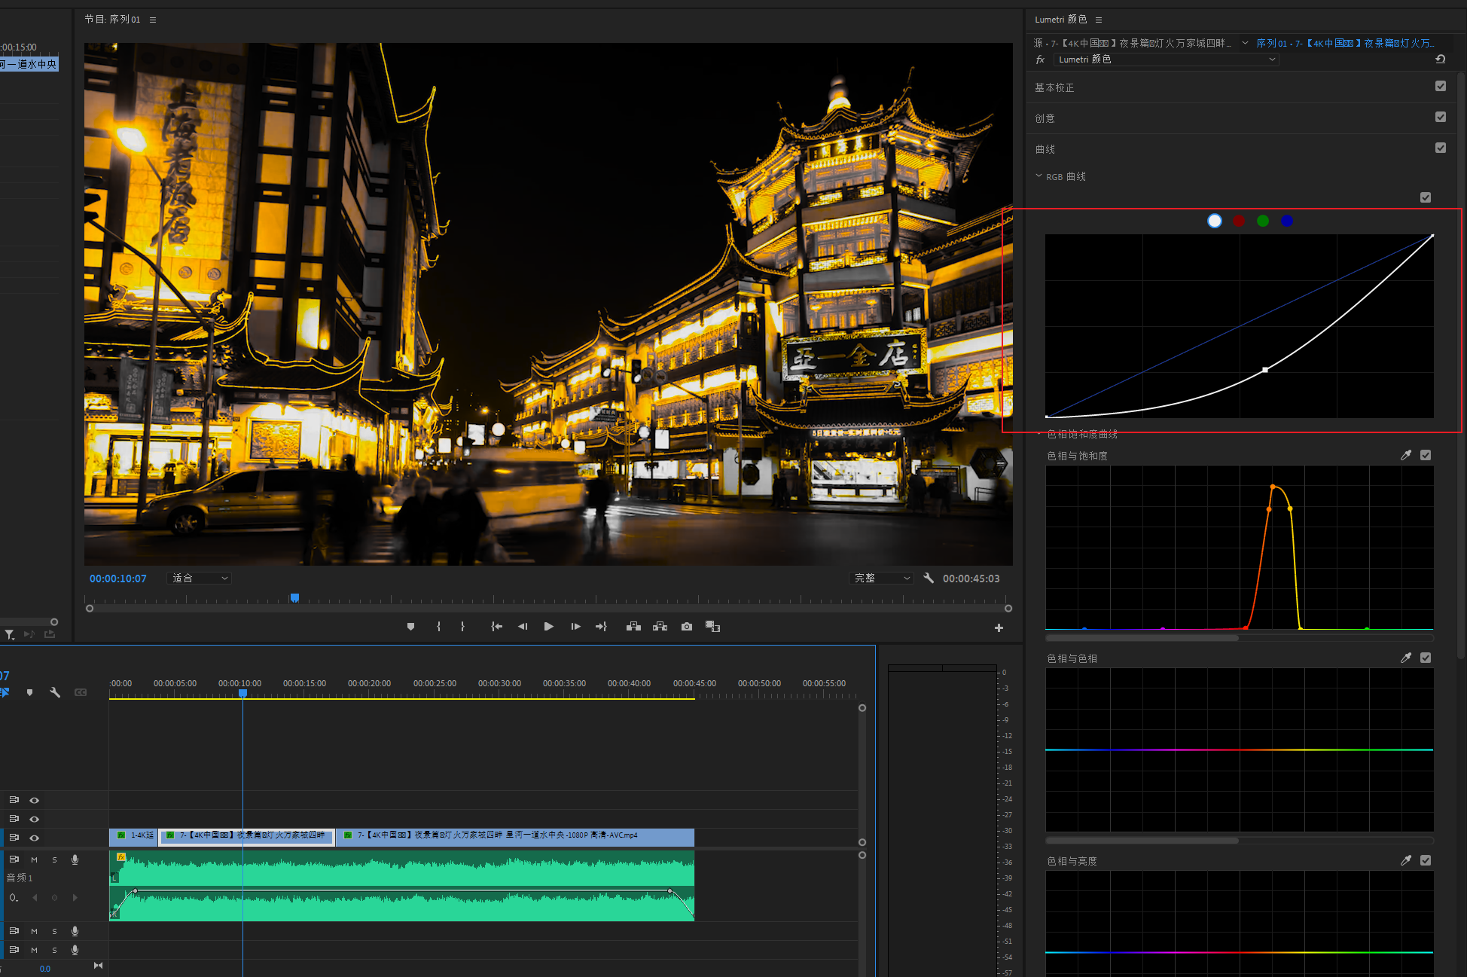The image size is (1467, 977).
Task: Toggle the 创意 section checkbox
Action: 1440,118
